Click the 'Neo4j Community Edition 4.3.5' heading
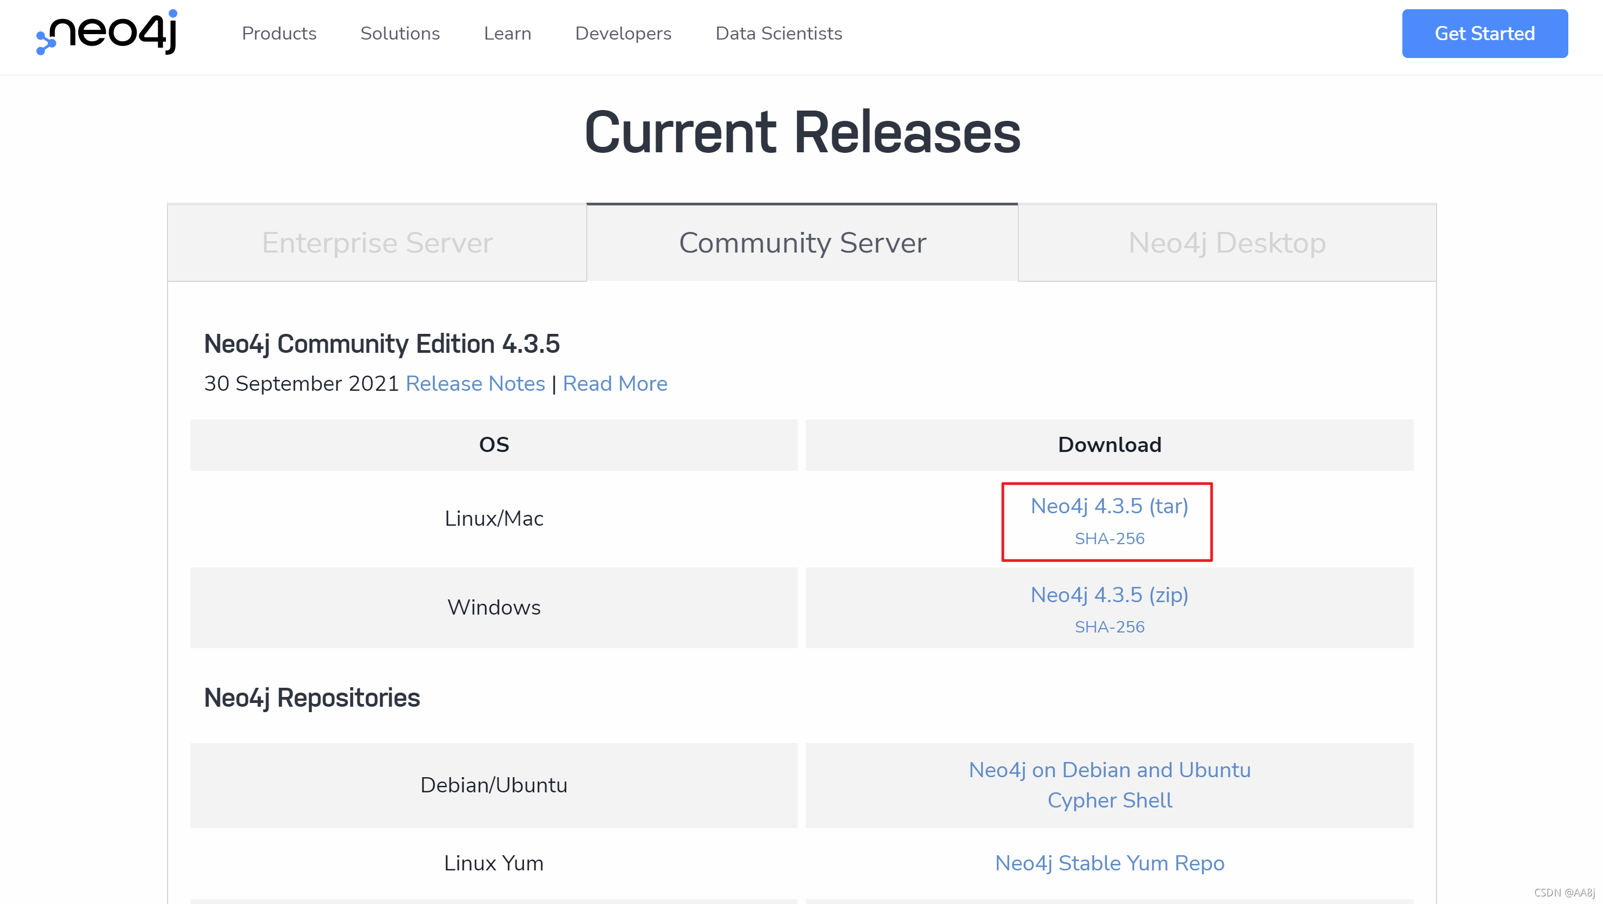The width and height of the screenshot is (1603, 904). 381,344
